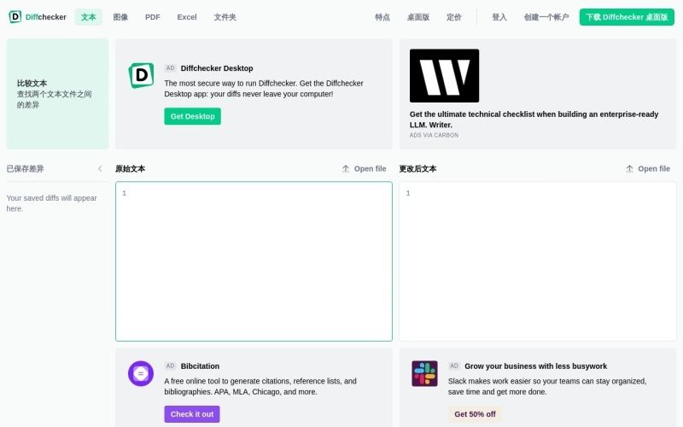Click inside the 原始文本 text area
The height and width of the screenshot is (427, 683).
pos(254,261)
